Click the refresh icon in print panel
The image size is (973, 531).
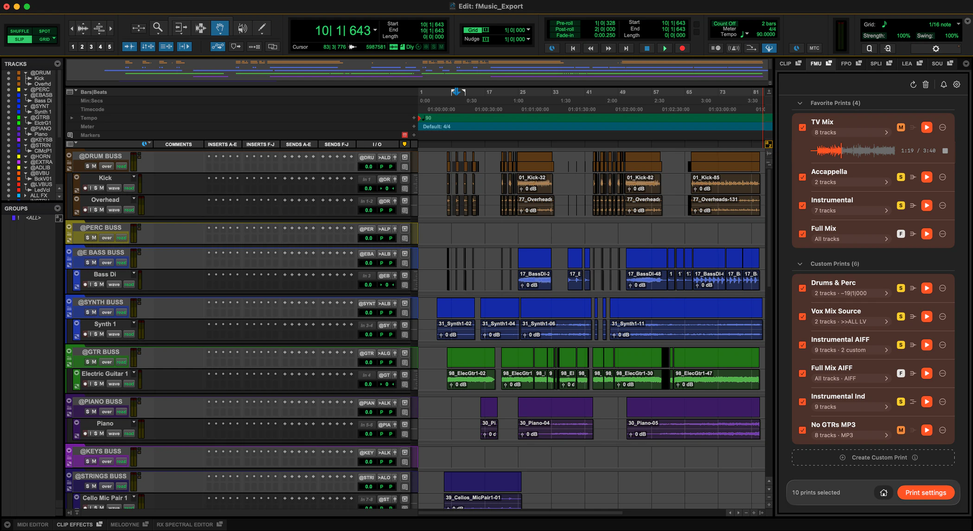913,84
